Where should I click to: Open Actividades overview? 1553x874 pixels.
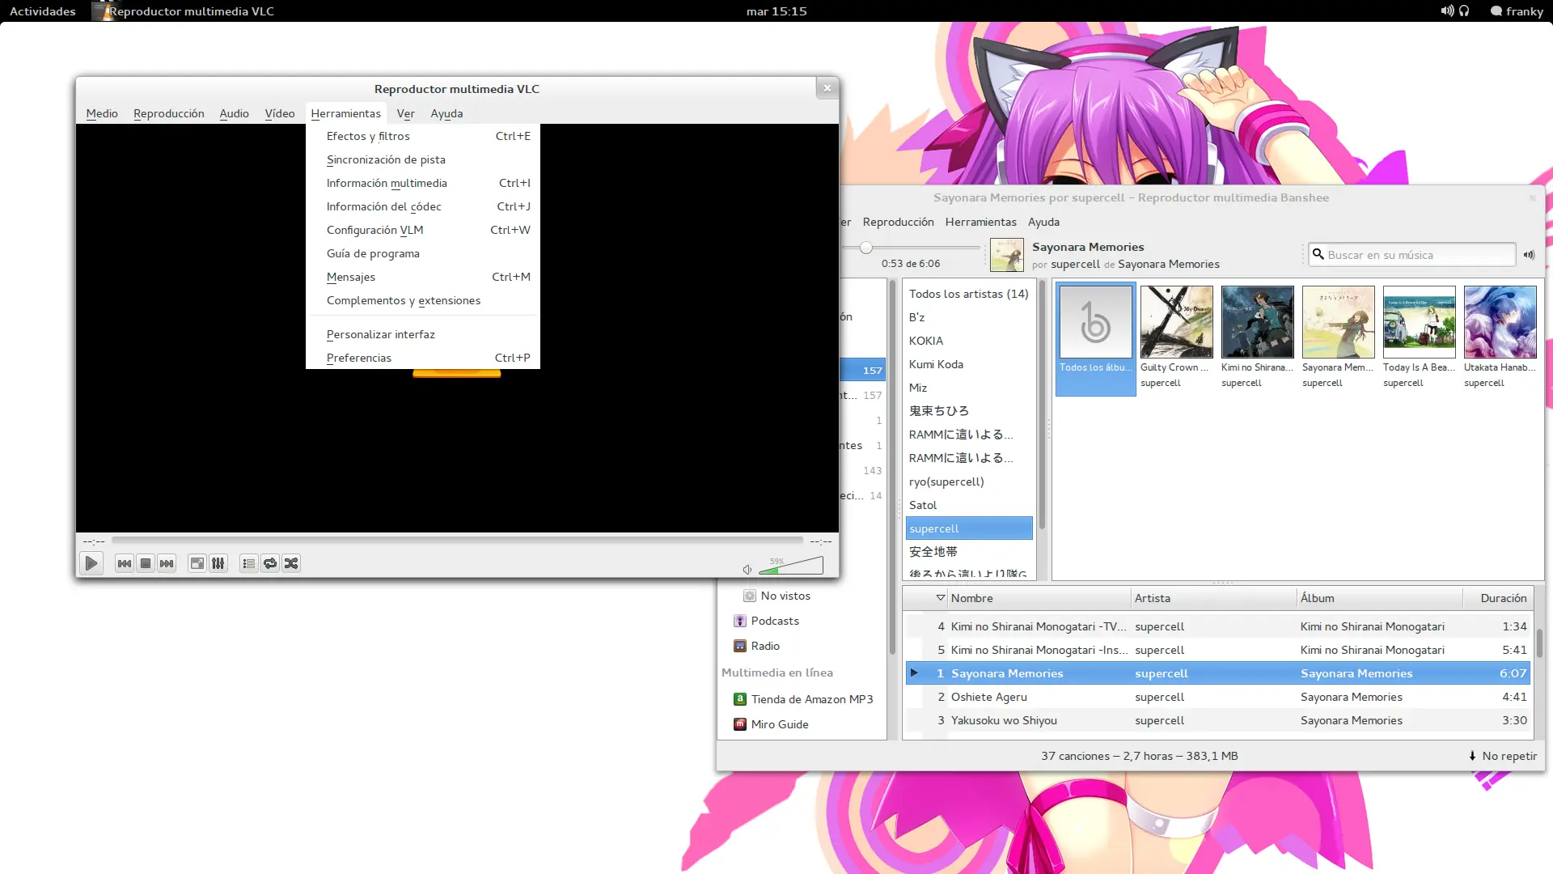coord(42,11)
